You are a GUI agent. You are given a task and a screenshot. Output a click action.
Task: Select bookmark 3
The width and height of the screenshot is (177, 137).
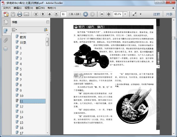pos(21,59)
